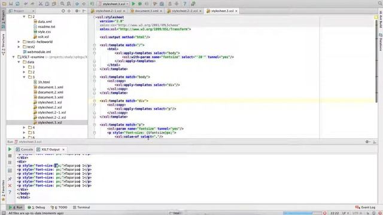383x215 pixels.
Task: Click the Cut scissors toolbar icon
Action: pyautogui.click(x=41, y=4)
